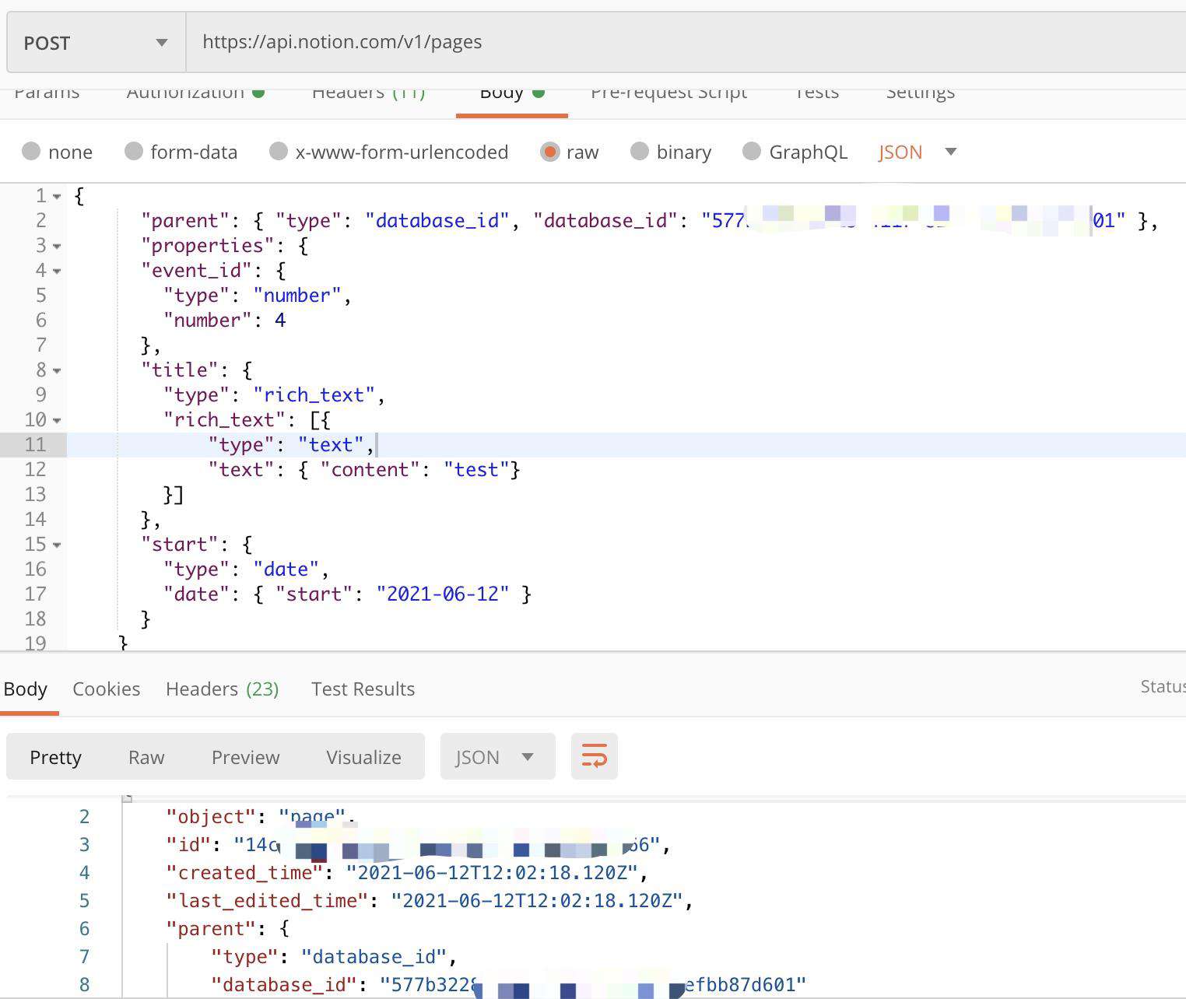Collapse the rich_text array at line 10
This screenshot has height=999, width=1186.
[x=57, y=421]
